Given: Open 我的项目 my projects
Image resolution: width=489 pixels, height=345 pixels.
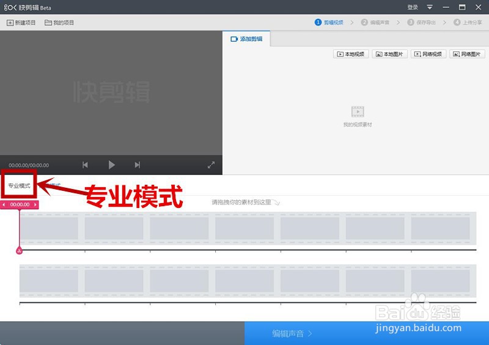Looking at the screenshot, I should [59, 23].
